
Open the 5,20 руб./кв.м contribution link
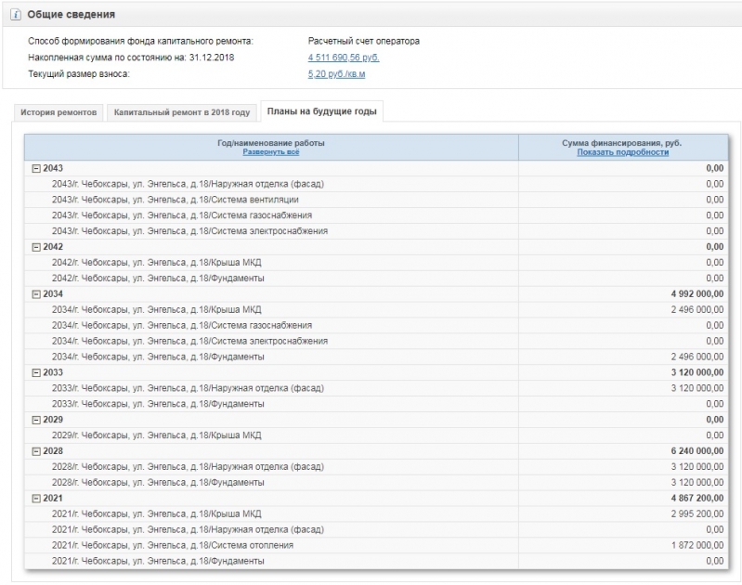coord(336,73)
